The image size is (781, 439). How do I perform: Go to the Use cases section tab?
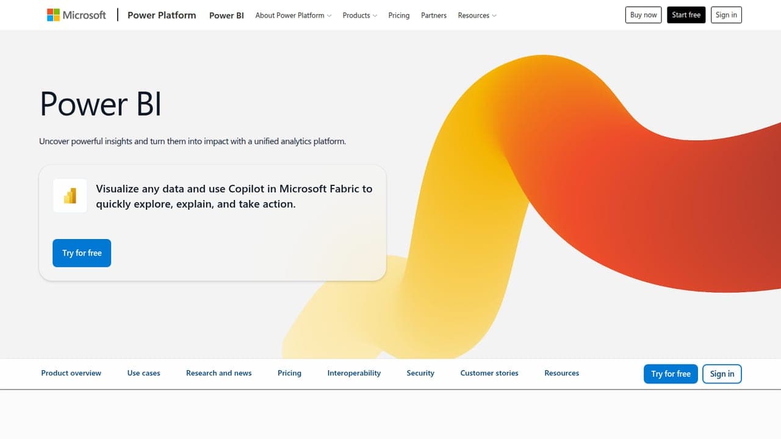tap(144, 373)
